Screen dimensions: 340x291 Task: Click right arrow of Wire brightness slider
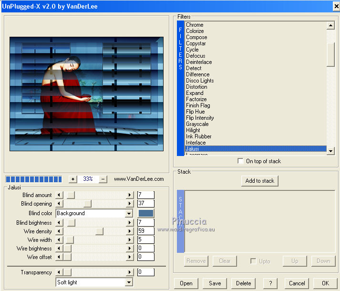tap(130, 249)
